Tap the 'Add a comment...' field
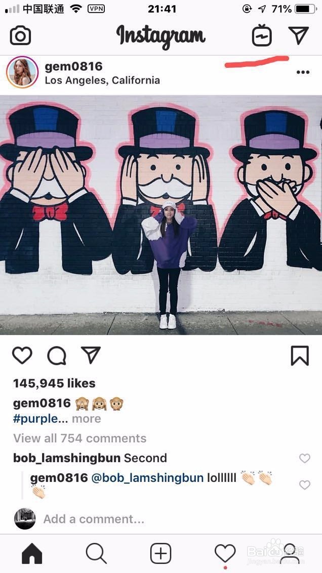This screenshot has width=322, height=573. [x=94, y=519]
